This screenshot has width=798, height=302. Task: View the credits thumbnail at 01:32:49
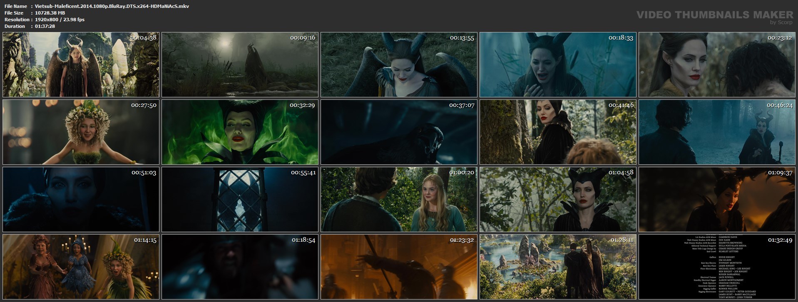click(x=717, y=267)
